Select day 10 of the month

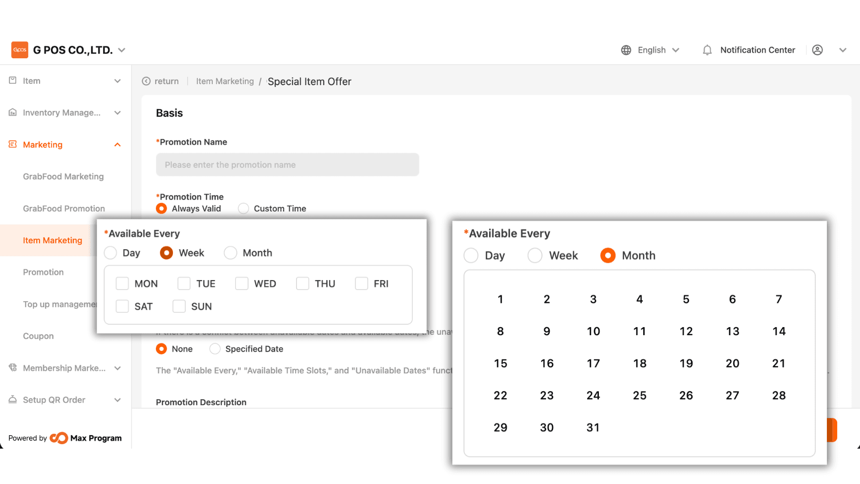coord(593,331)
